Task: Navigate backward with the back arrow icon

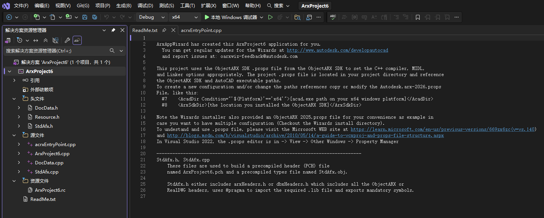Action: coord(9,17)
